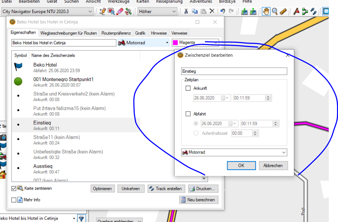Expand the Höher detail level dropdown

[x=157, y=12]
